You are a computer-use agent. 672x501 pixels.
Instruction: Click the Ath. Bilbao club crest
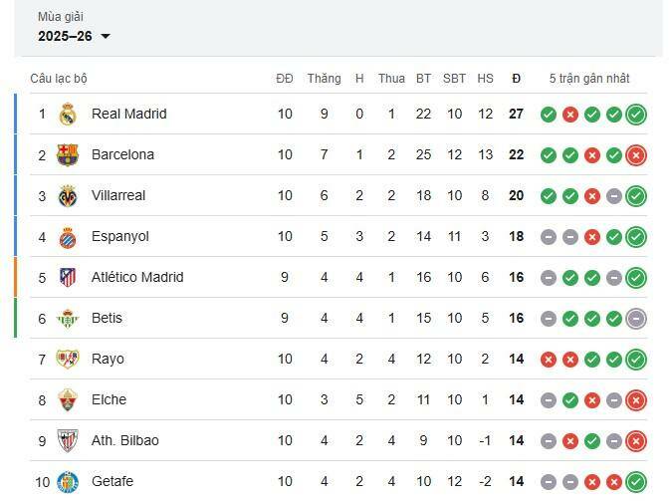68,441
